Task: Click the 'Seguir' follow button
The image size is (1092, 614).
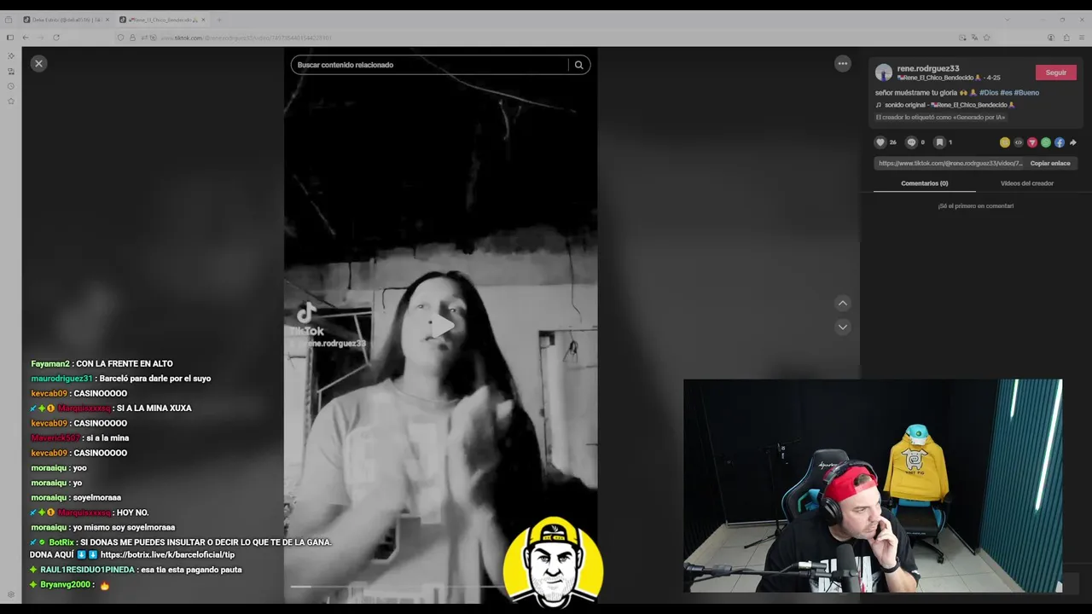Action: coord(1056,72)
